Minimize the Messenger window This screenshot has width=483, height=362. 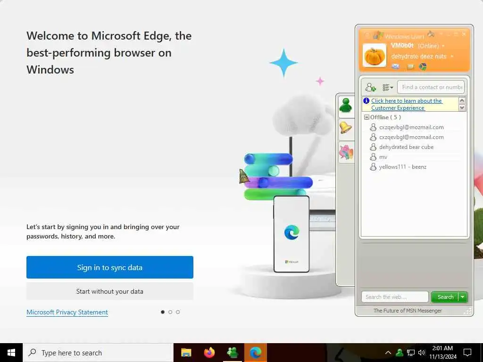449,34
